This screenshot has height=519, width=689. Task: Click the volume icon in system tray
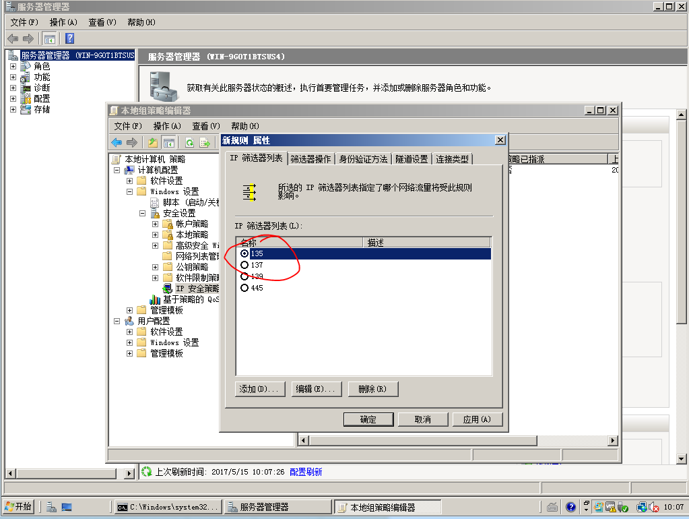point(653,507)
